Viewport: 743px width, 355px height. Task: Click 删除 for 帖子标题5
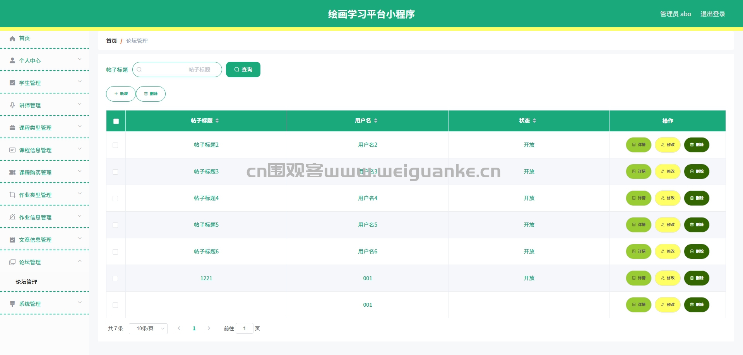(697, 225)
